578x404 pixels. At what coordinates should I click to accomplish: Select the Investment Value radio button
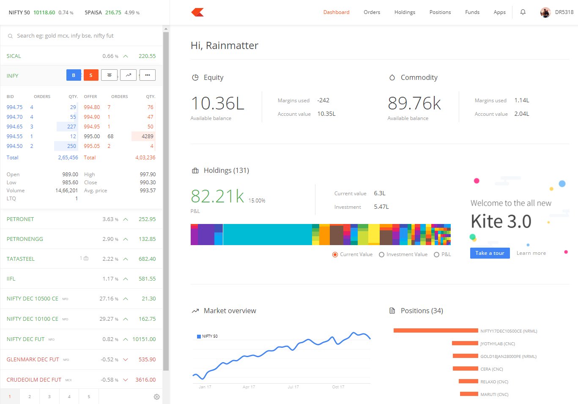[x=381, y=254]
